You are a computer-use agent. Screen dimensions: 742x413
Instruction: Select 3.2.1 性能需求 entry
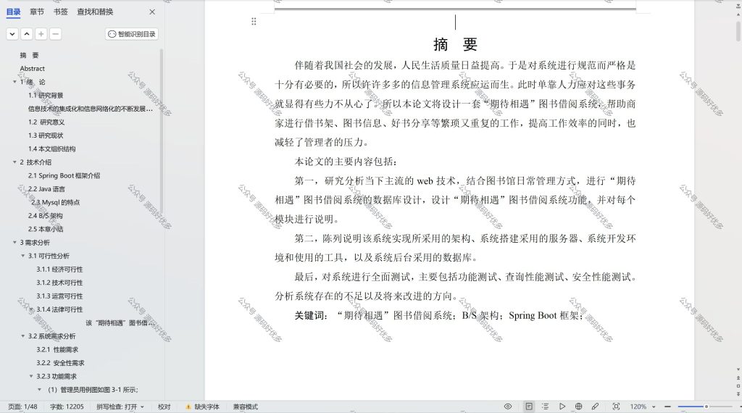click(x=57, y=350)
